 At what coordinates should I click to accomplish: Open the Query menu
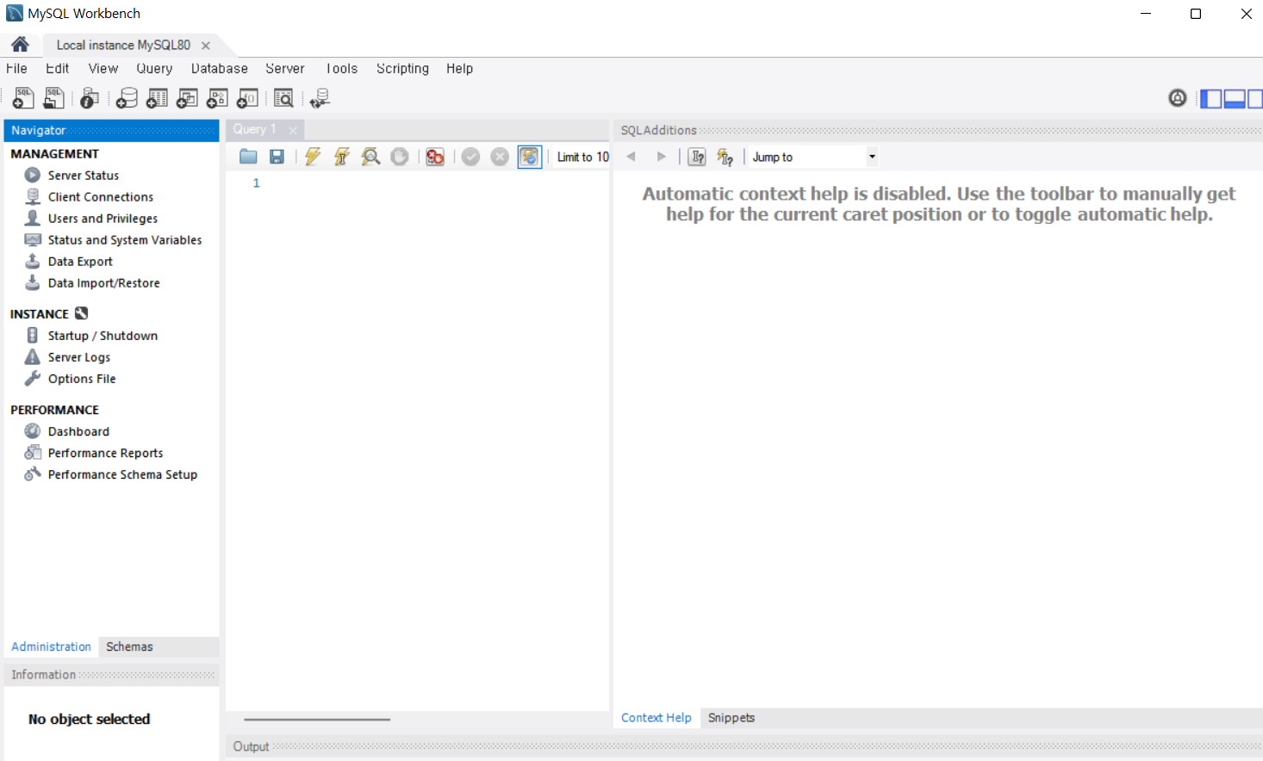[154, 69]
